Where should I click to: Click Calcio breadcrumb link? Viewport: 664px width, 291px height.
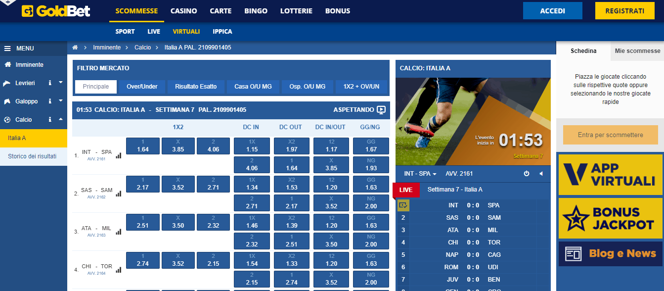point(143,48)
